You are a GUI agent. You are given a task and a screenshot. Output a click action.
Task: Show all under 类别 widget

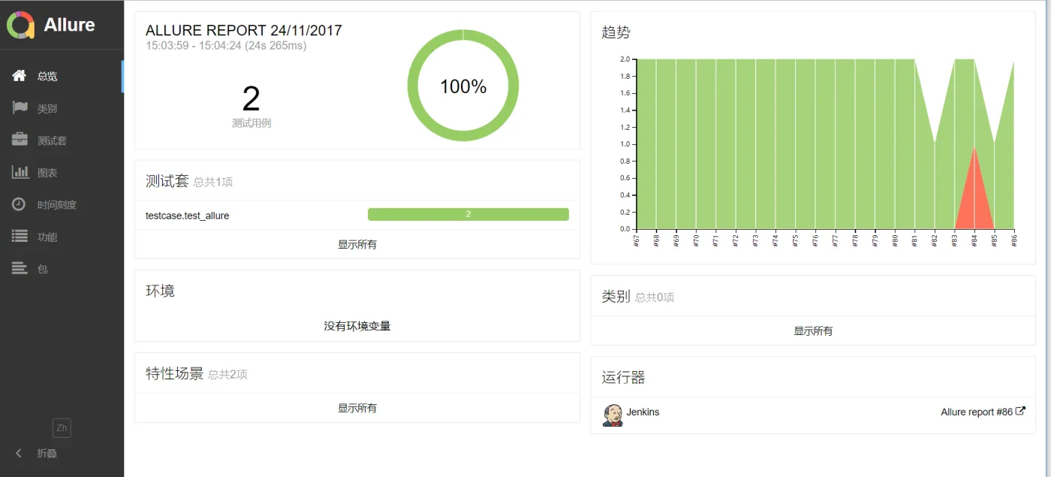point(813,331)
